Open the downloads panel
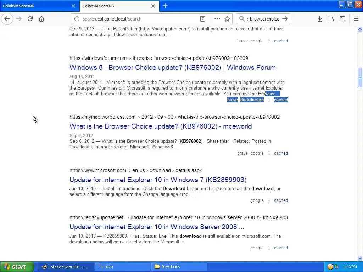This screenshot has width=363, height=272. coord(320,19)
